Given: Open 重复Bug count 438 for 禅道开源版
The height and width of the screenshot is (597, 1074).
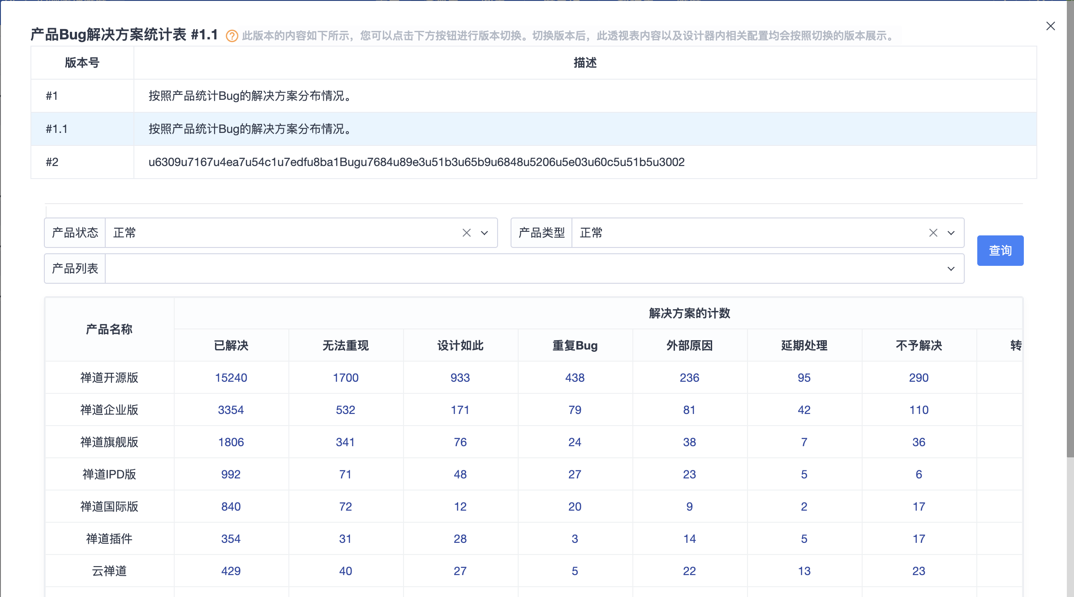Looking at the screenshot, I should 575,378.
